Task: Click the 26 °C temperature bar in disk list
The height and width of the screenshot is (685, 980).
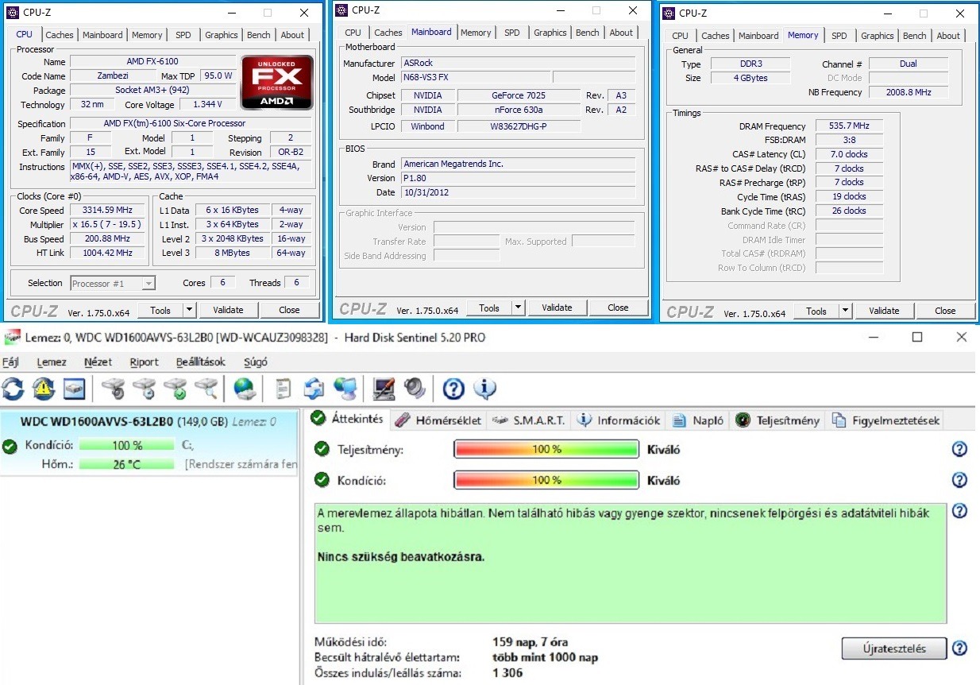Action: 126,464
